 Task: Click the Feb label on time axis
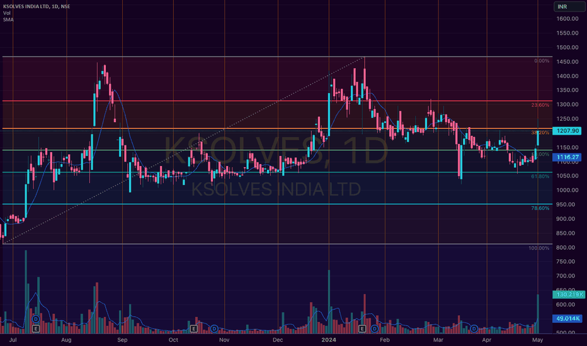pyautogui.click(x=385, y=340)
